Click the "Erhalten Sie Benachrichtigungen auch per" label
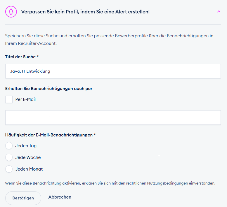 coord(49,89)
